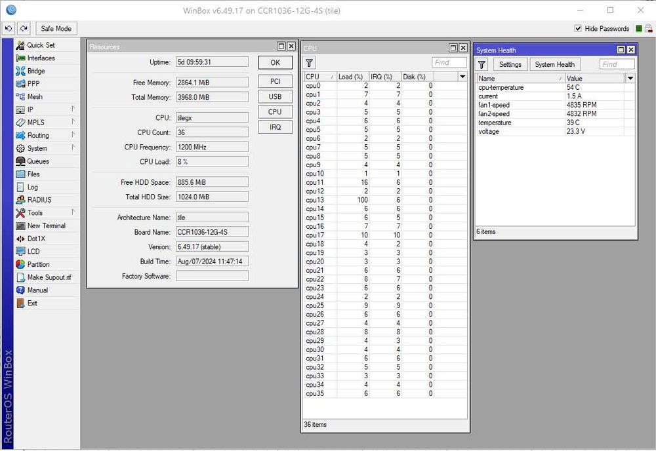The image size is (656, 451).
Task: Open the column dropdown in System Health table
Action: [630, 78]
